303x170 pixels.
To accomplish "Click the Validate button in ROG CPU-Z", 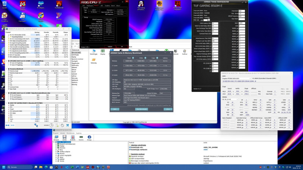I will click(x=110, y=46).
